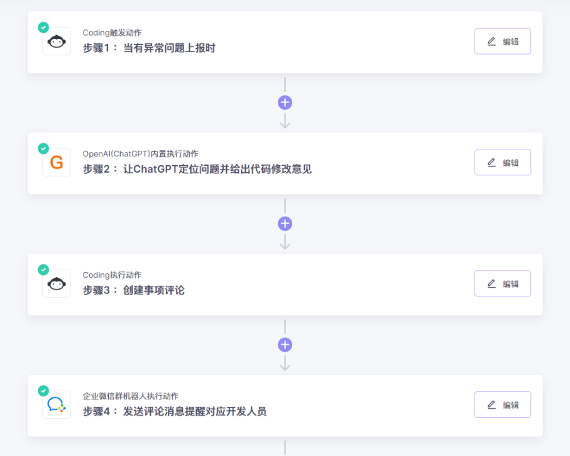
Task: Click green checkmark badge on step 1
Action: [x=43, y=28]
